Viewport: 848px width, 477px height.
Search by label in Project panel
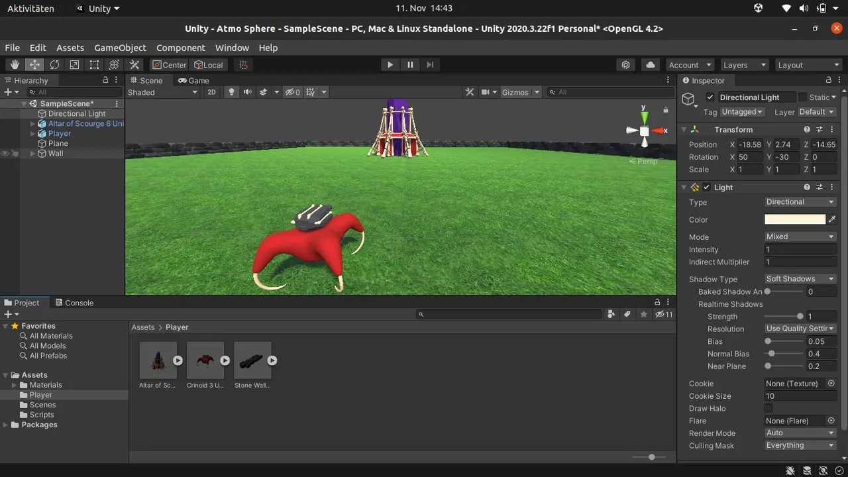(627, 315)
